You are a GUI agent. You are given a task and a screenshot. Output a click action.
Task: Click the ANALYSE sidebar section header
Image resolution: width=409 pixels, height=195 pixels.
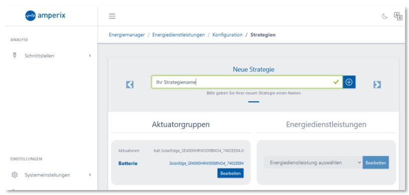click(x=19, y=40)
